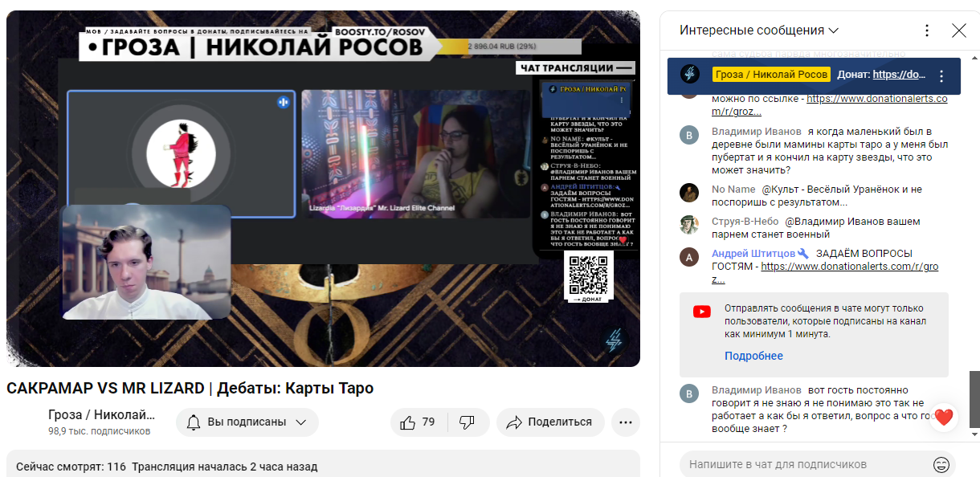980x477 pixels.
Task: Open the three-dot more actions menu under video
Action: click(x=625, y=422)
